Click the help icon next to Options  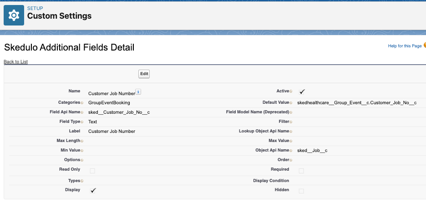pyautogui.click(x=82, y=160)
